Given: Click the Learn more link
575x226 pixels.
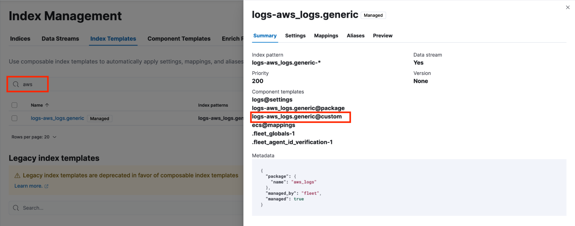Looking at the screenshot, I should pyautogui.click(x=28, y=186).
